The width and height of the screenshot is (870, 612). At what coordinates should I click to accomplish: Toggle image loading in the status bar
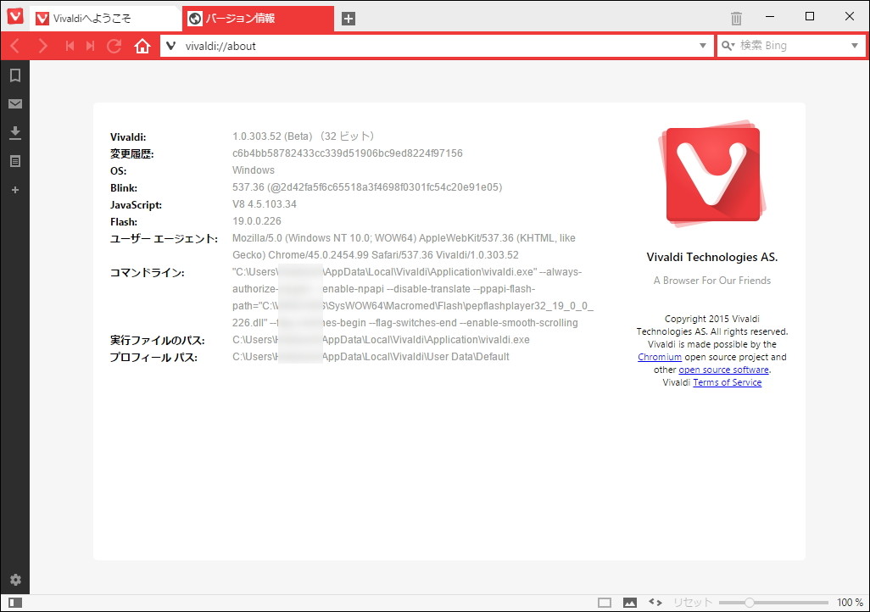pos(630,601)
